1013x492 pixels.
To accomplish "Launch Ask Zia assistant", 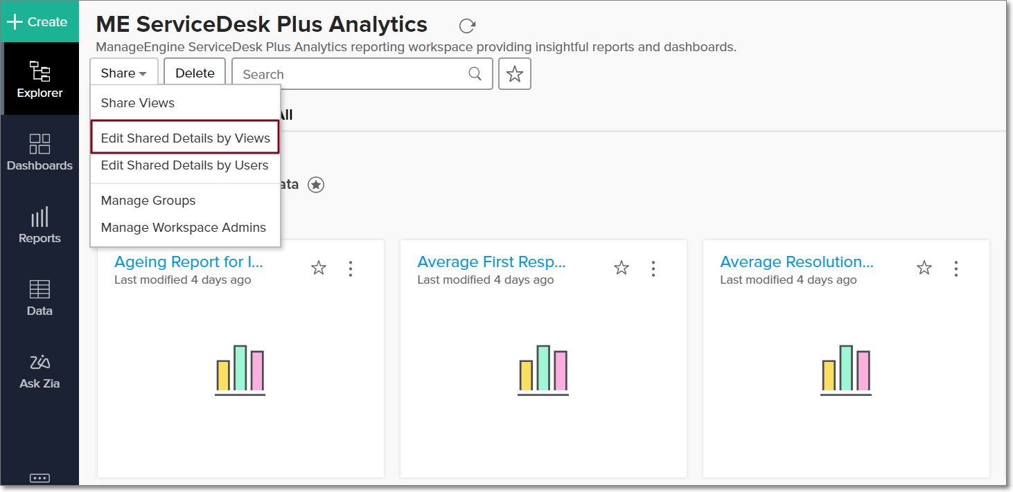I will pyautogui.click(x=39, y=370).
